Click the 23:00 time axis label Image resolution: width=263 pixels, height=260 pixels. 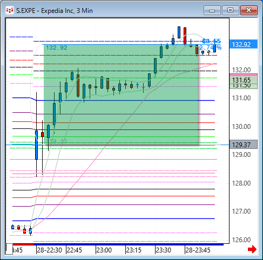point(104,250)
